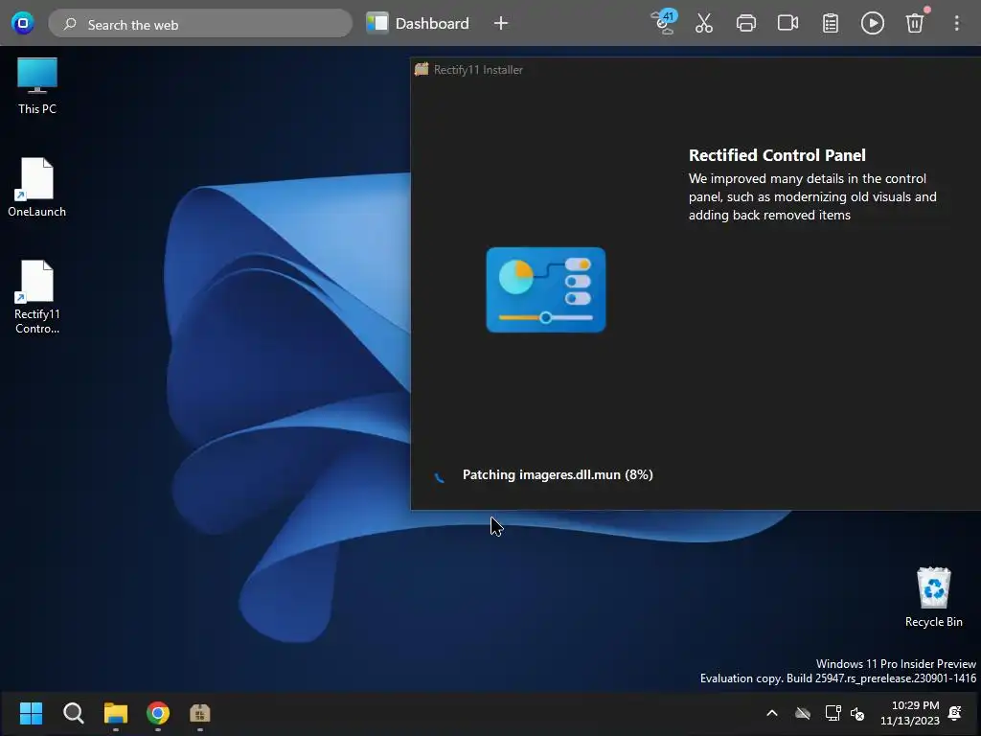Viewport: 981px width, 736px height.
Task: Open File Explorer from taskbar
Action: [x=116, y=713]
